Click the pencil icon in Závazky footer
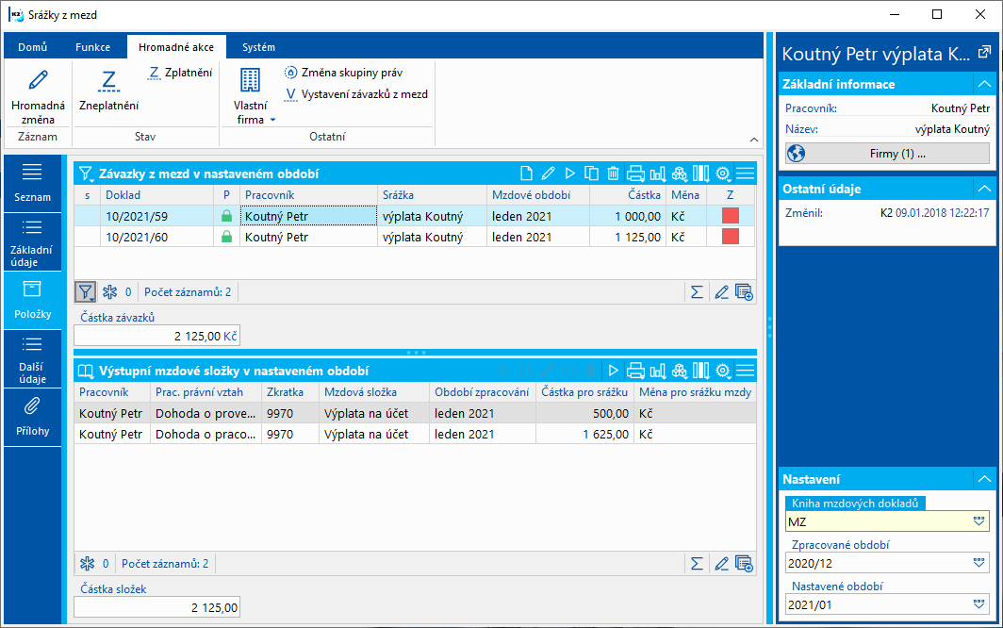The image size is (1003, 628). click(x=721, y=292)
